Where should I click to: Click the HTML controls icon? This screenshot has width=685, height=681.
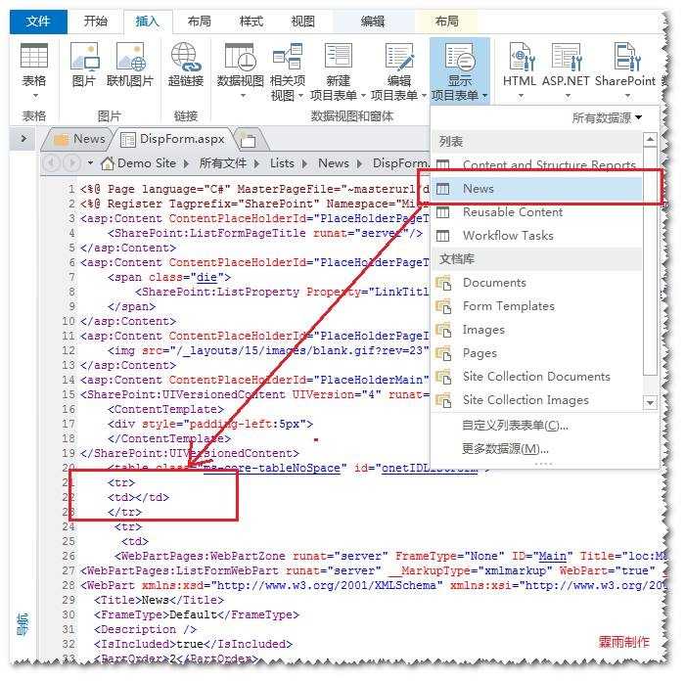pyautogui.click(x=522, y=57)
